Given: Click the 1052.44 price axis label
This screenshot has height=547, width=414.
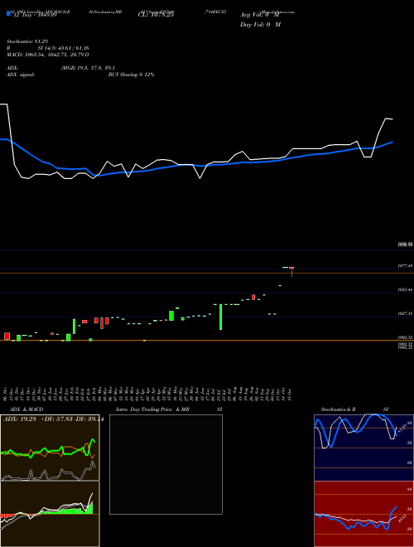Looking at the screenshot, I should [405, 290].
